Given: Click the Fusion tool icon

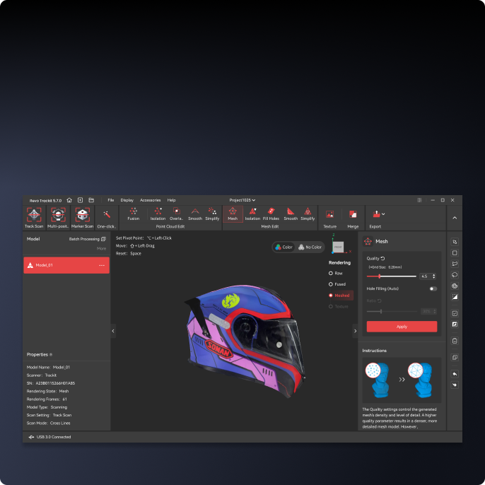Looking at the screenshot, I should pos(133,212).
